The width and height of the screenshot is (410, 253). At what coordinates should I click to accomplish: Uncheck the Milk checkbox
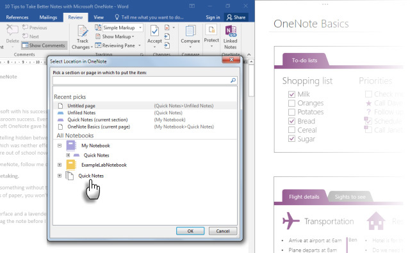coord(291,94)
